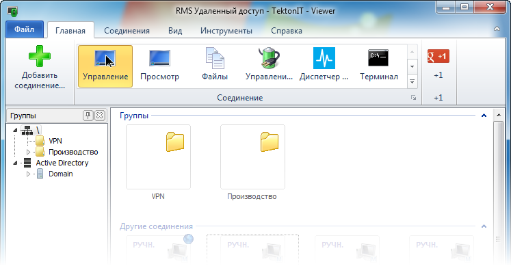Click the application icon in title bar
This screenshot has height=266, width=511.
tap(13, 12)
